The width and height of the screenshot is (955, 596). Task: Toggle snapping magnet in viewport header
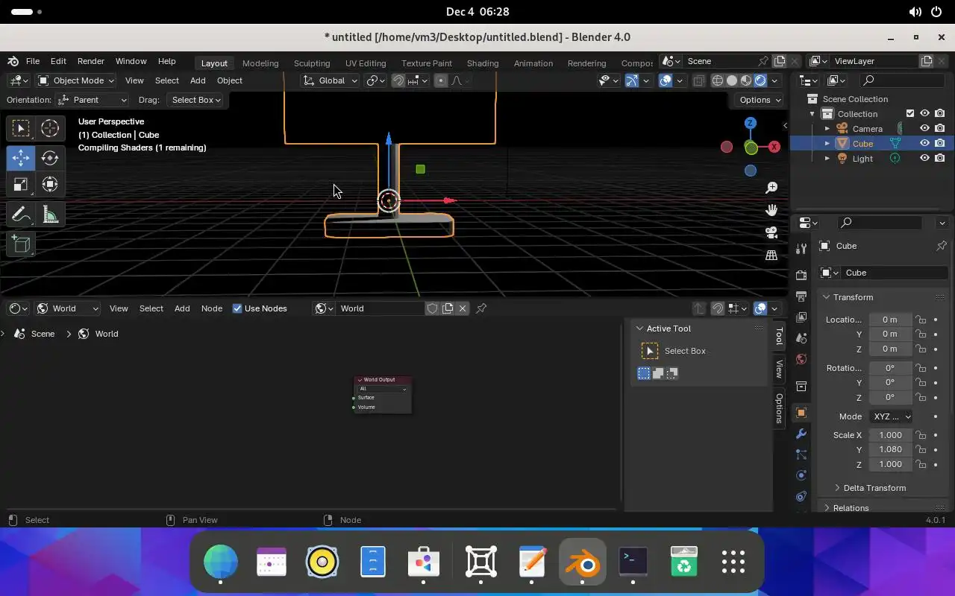point(398,80)
